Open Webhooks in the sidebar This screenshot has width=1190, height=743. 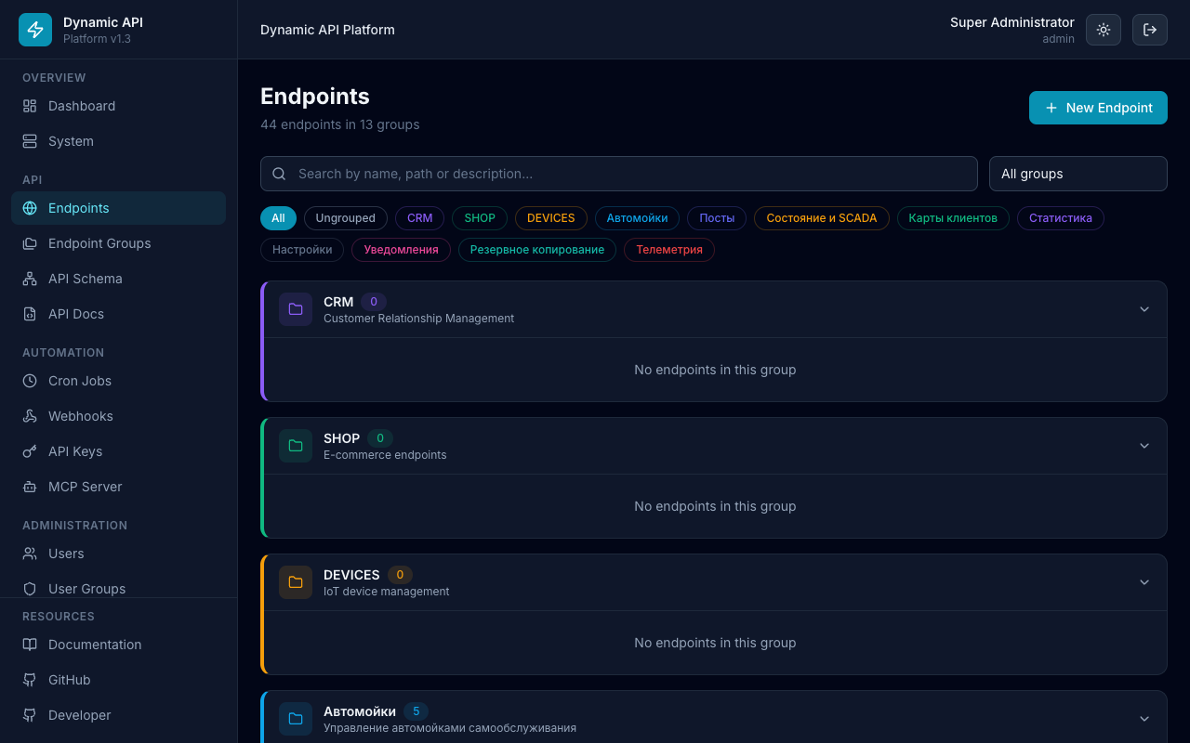[x=118, y=416]
